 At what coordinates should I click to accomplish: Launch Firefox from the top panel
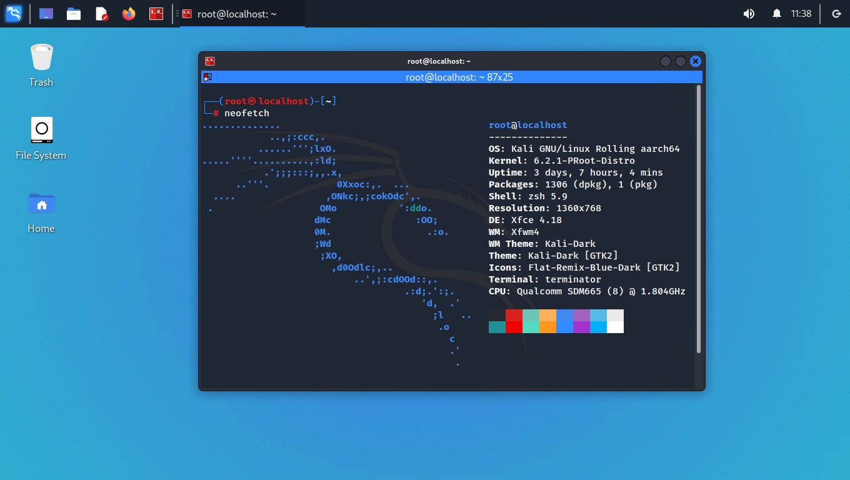point(129,13)
